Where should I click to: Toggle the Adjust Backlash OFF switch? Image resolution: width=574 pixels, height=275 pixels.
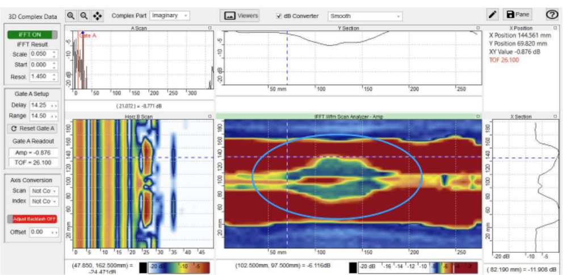pos(32,219)
